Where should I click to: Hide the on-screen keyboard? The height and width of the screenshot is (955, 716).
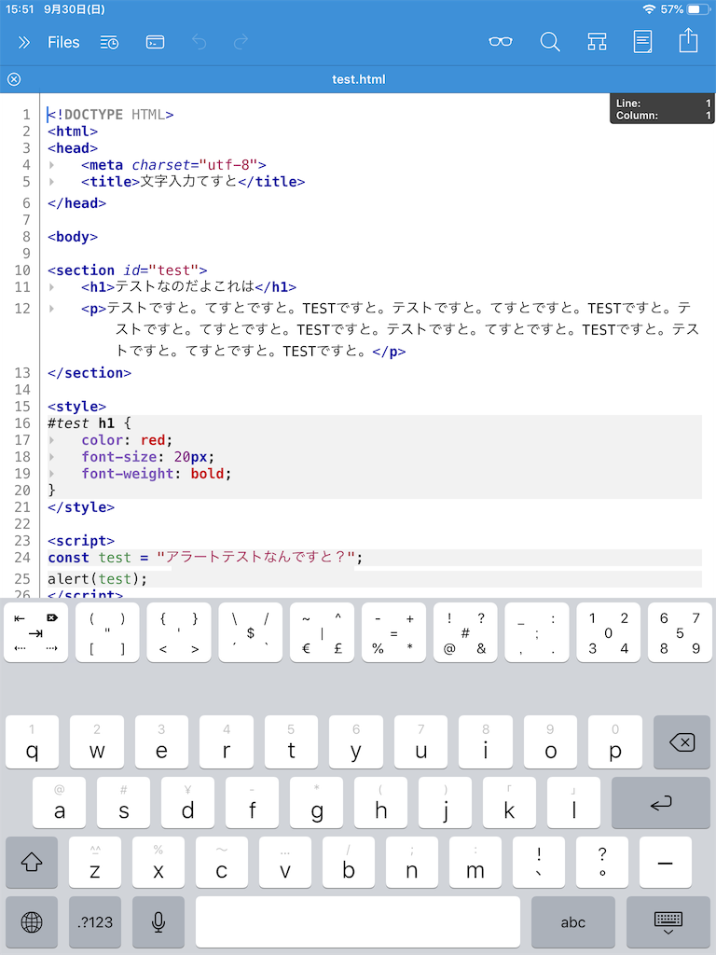tap(668, 922)
